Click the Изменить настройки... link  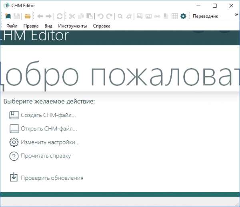coord(50,142)
